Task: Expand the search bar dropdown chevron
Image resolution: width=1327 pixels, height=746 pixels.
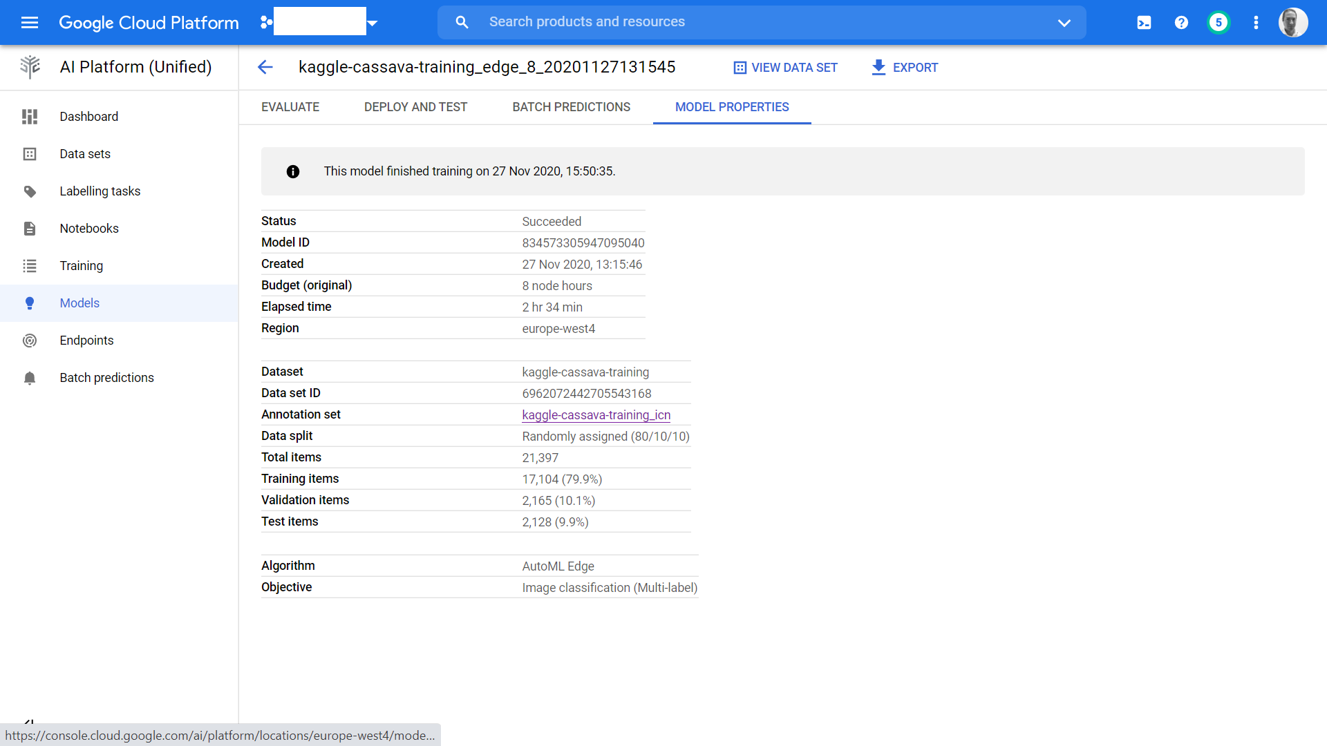Action: coord(1064,23)
